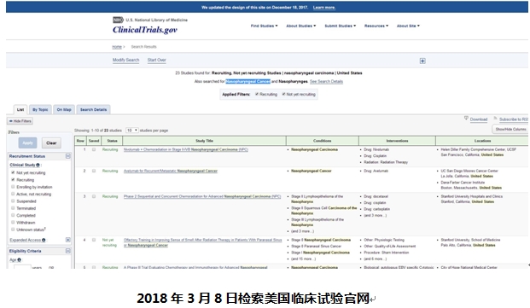This screenshot has width=530, height=308.
Task: Toggle the Enrolling by invitation checkbox
Action: [13, 186]
